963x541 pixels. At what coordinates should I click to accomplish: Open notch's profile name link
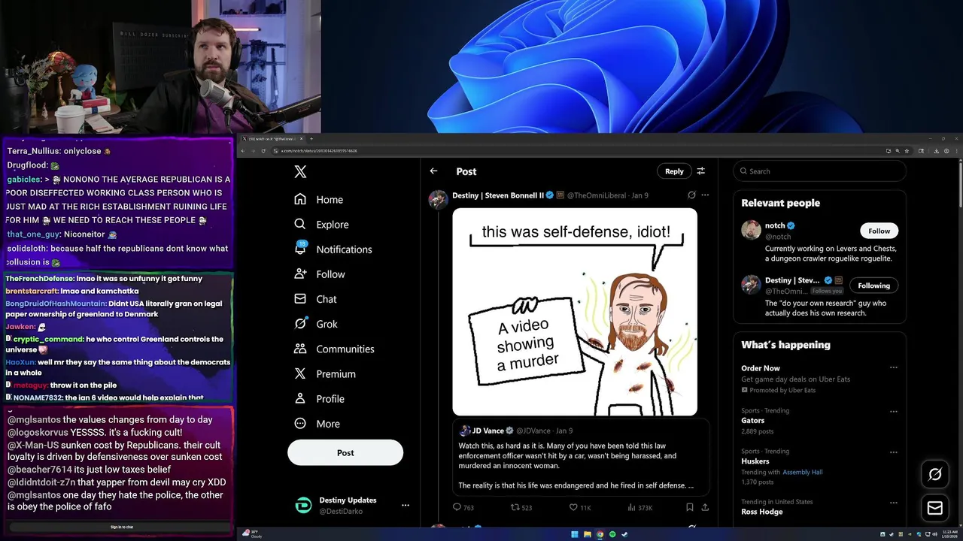click(x=775, y=225)
